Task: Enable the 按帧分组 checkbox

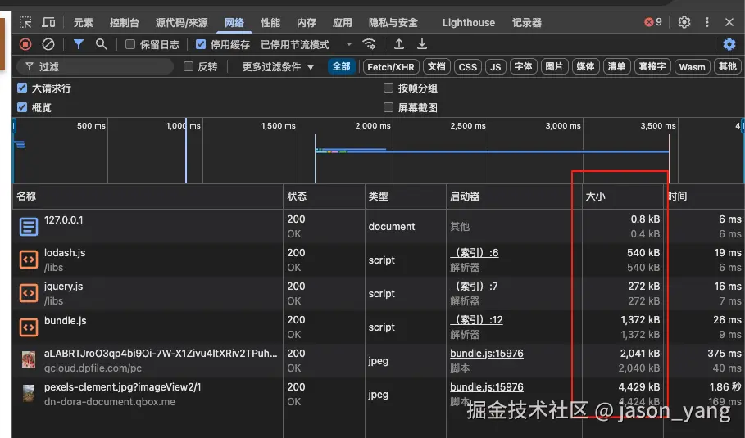Action: [388, 88]
